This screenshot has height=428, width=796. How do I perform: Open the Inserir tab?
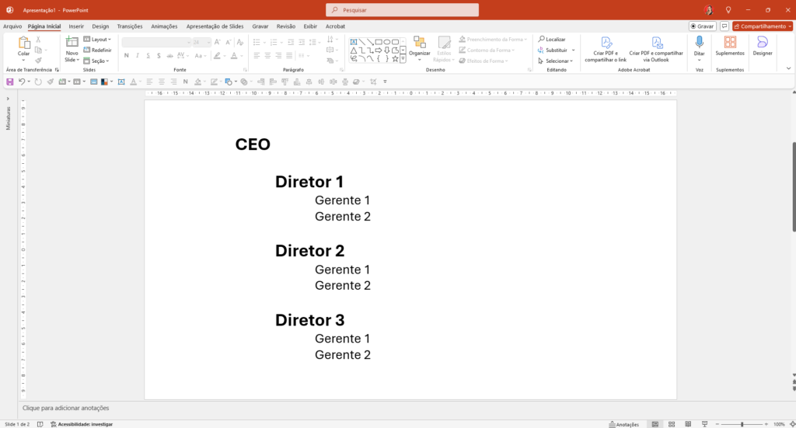76,26
